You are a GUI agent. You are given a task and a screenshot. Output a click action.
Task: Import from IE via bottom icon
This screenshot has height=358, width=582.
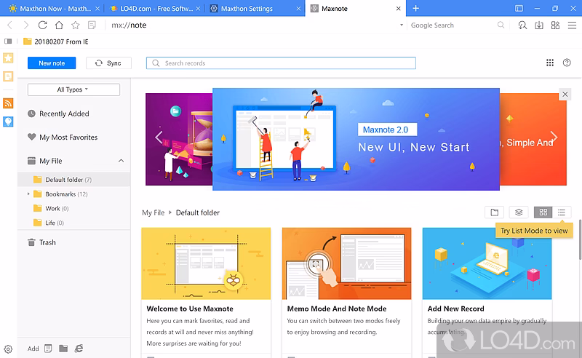(79, 349)
